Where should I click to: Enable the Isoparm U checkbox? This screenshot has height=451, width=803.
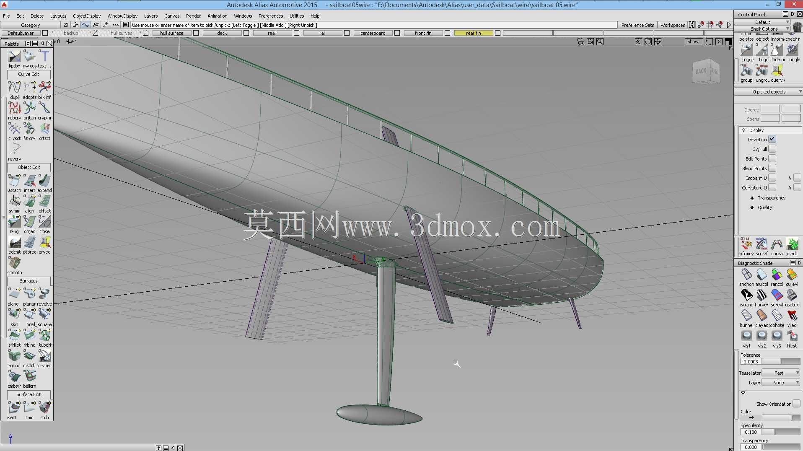point(772,178)
